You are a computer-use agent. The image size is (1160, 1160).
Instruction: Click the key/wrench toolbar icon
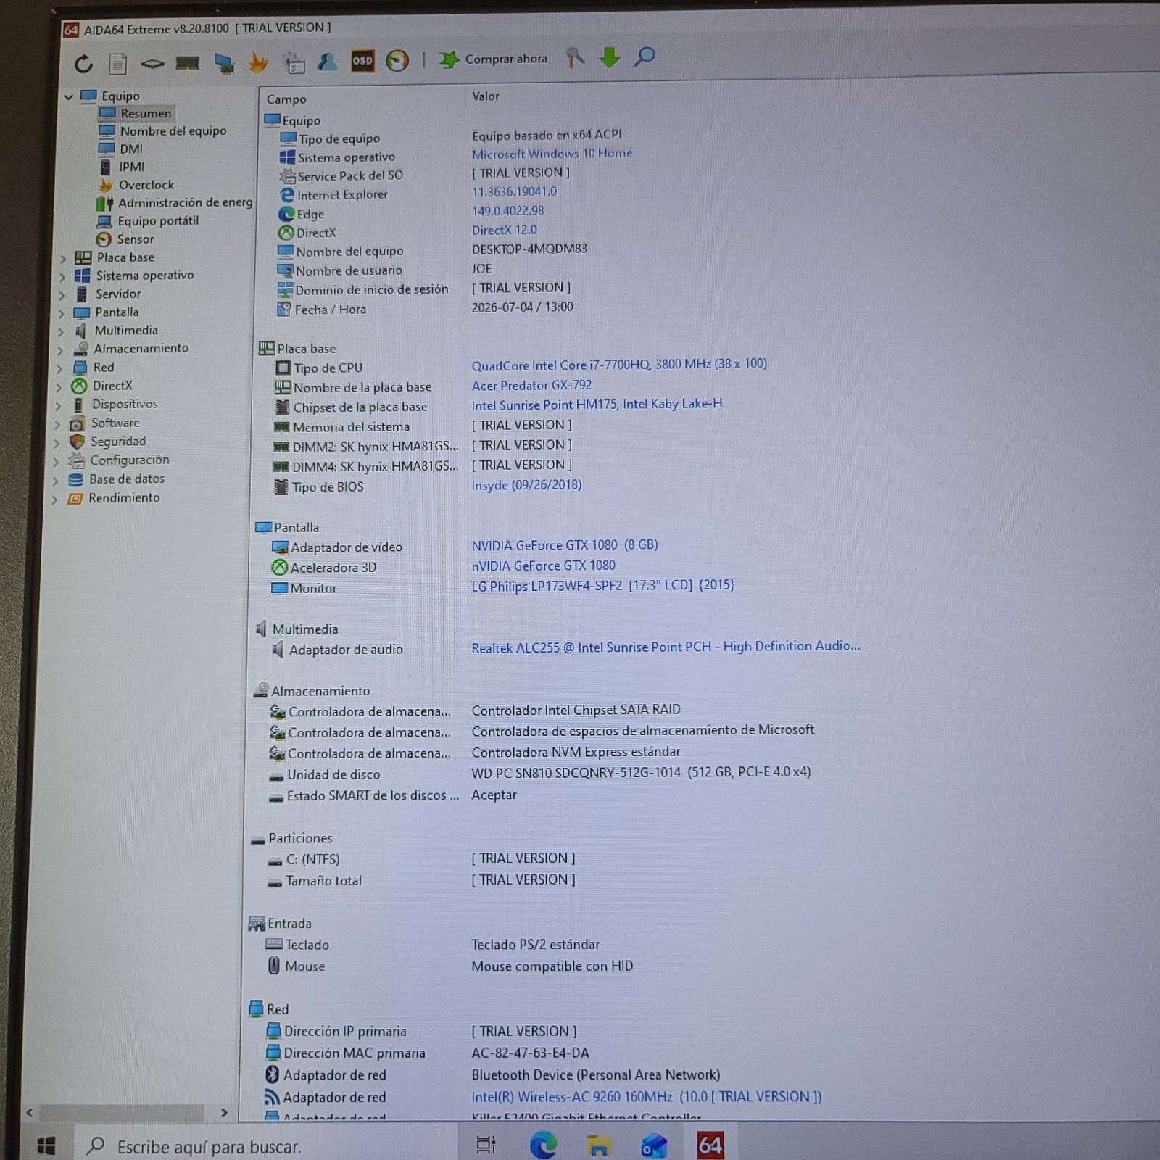tap(575, 57)
